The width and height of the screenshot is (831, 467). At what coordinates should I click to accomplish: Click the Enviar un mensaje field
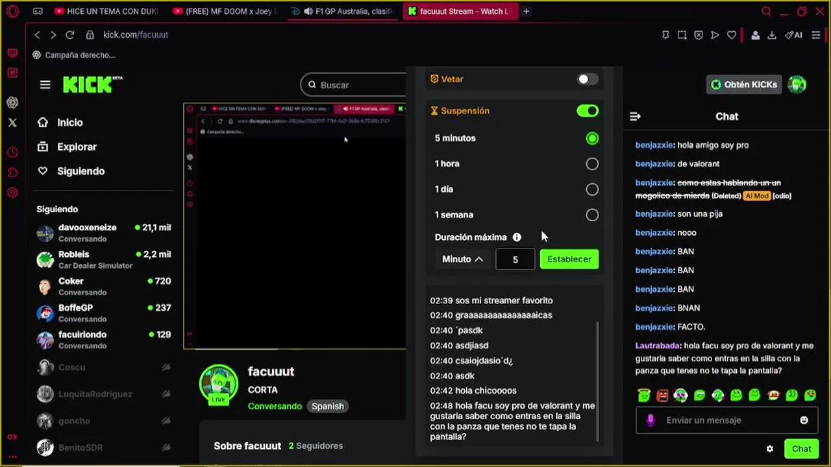pos(726,420)
